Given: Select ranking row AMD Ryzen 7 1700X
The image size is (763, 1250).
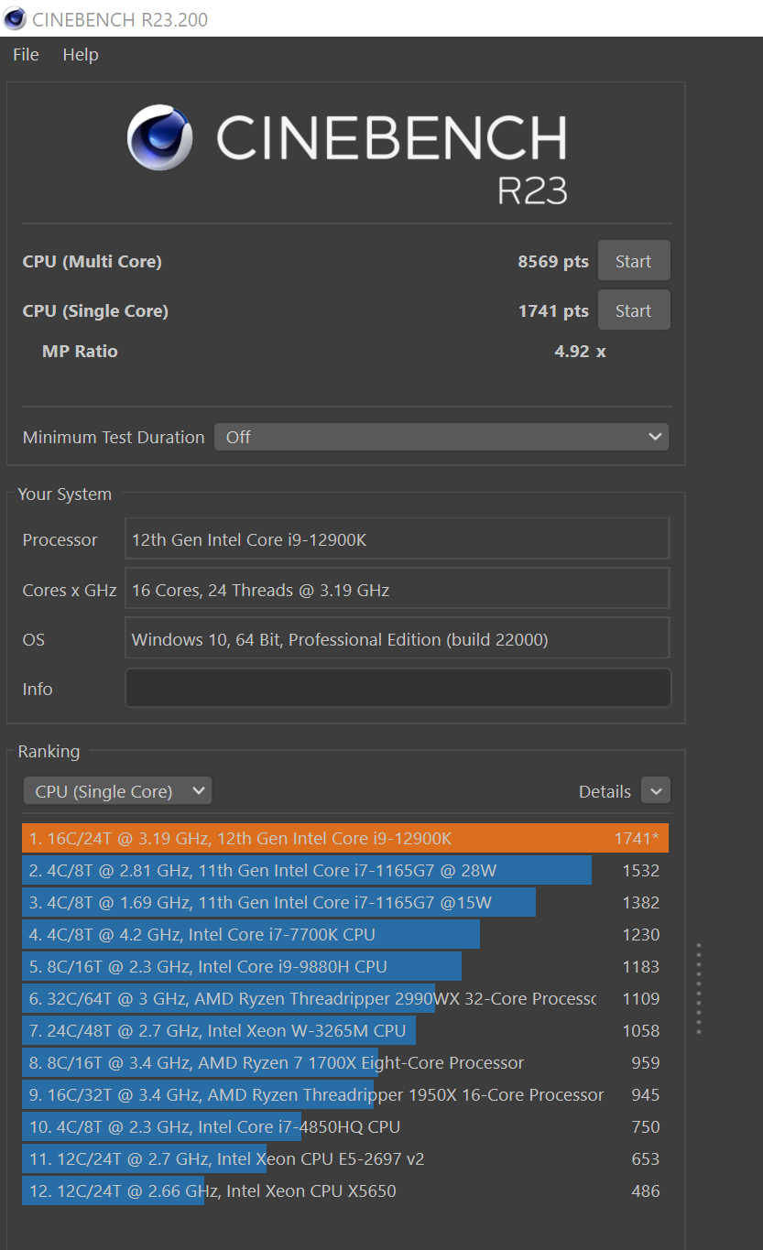Looking at the screenshot, I should tap(345, 1062).
